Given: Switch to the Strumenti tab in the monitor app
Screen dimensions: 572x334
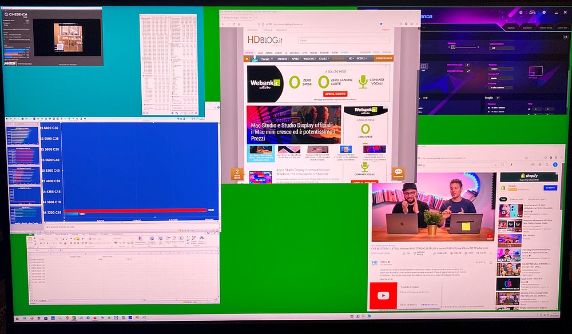Looking at the screenshot, I should pos(527,27).
